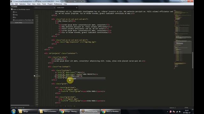Click the bookmark marker on line 149
Image resolution: width=204 pixels, height=114 pixels.
pos(34,76)
